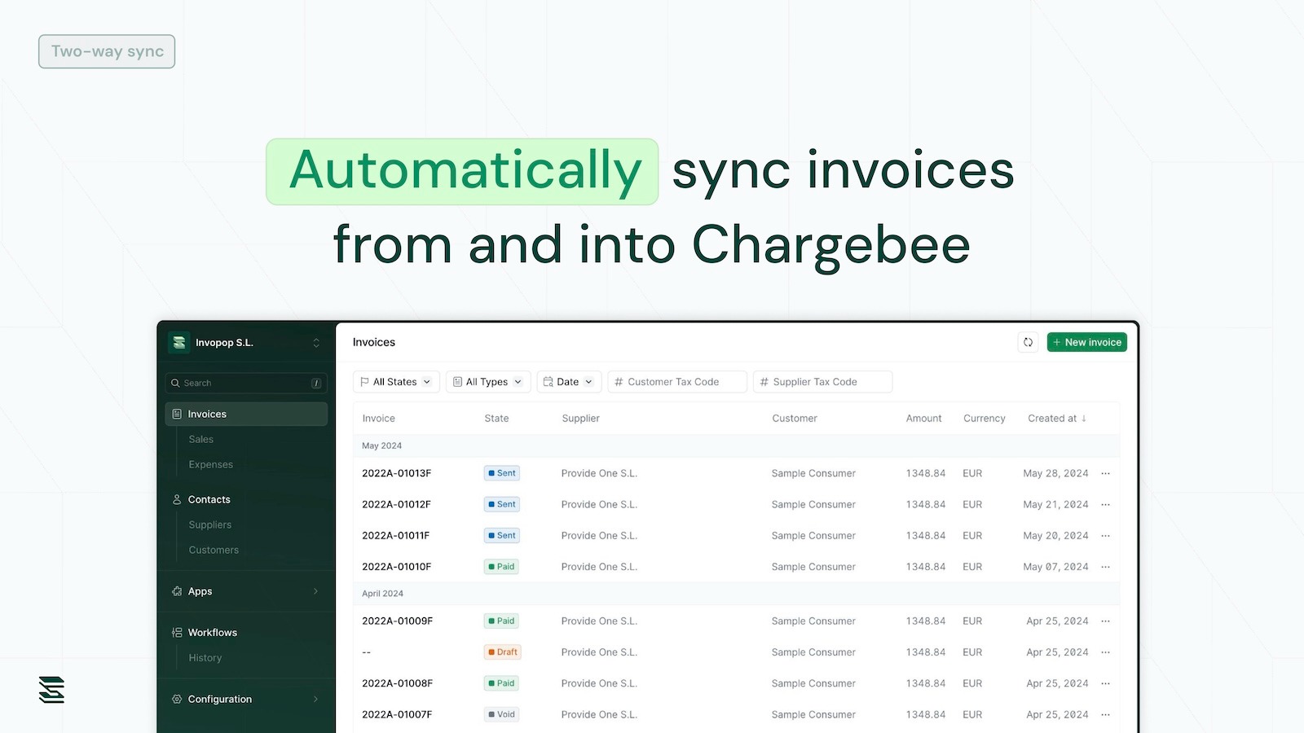
Task: Open the three-dot menu for invoice 2022A-01010F
Action: pyautogui.click(x=1105, y=567)
